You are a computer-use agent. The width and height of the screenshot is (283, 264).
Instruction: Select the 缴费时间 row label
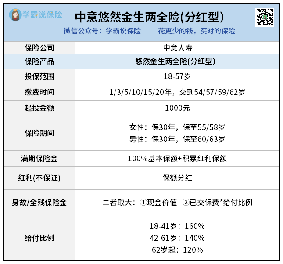[x=39, y=92]
